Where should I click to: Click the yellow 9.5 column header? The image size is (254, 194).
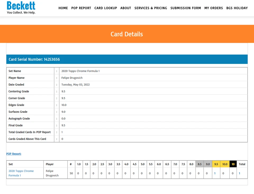tap(216, 164)
